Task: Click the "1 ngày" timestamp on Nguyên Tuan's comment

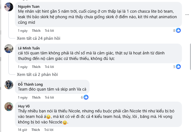Action: [23, 31]
